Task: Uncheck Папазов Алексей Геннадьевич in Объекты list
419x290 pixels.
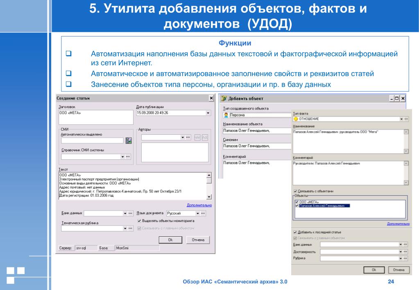Action: coord(297,206)
